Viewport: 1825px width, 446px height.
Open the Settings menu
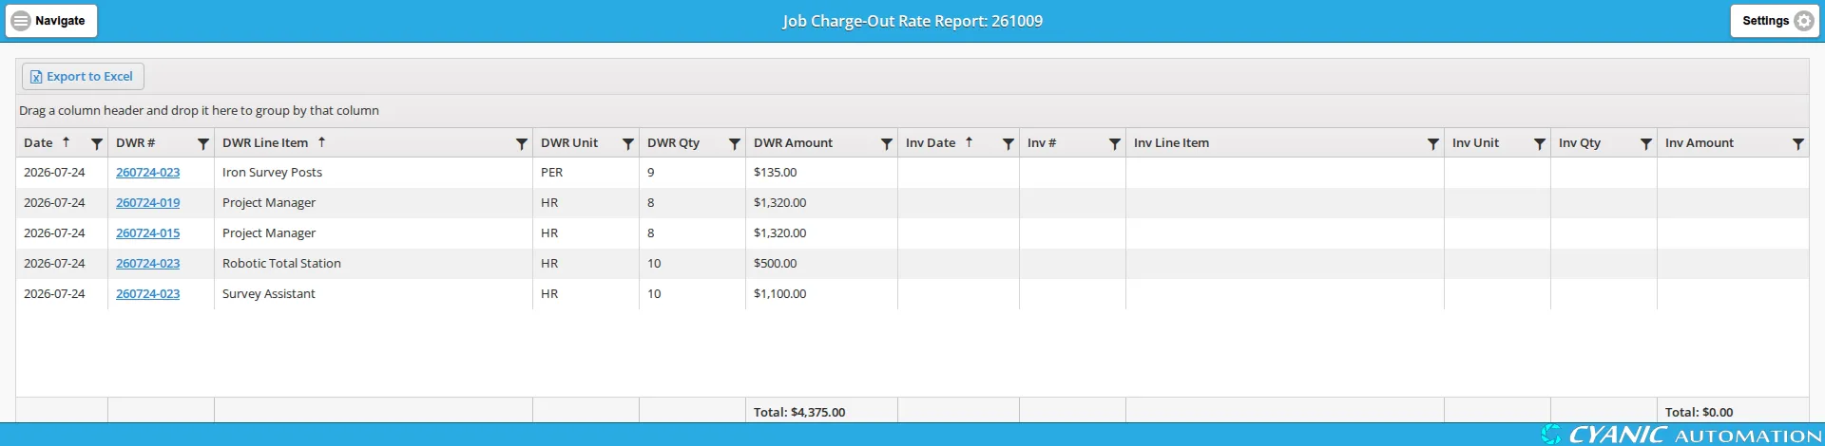pos(1775,21)
